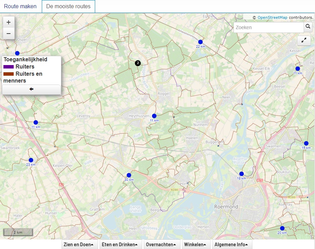Click the magnifier search icon

click(x=308, y=27)
